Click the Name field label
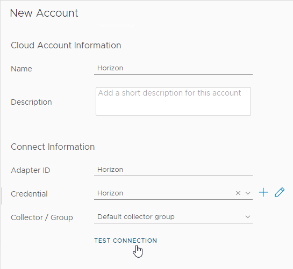The width and height of the screenshot is (293, 269). point(22,69)
